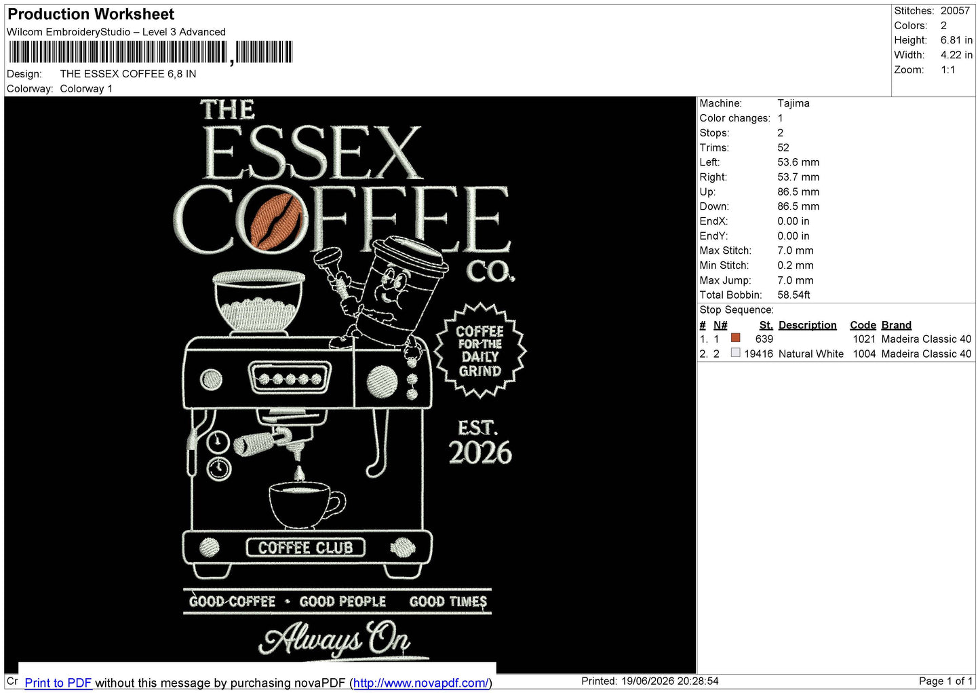Click 'Wilcom EmbroideryStudio – Level 3 Advanced' text
The width and height of the screenshot is (980, 693).
pyautogui.click(x=116, y=32)
